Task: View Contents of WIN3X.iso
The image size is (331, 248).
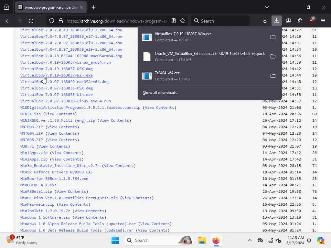Action: point(60,114)
